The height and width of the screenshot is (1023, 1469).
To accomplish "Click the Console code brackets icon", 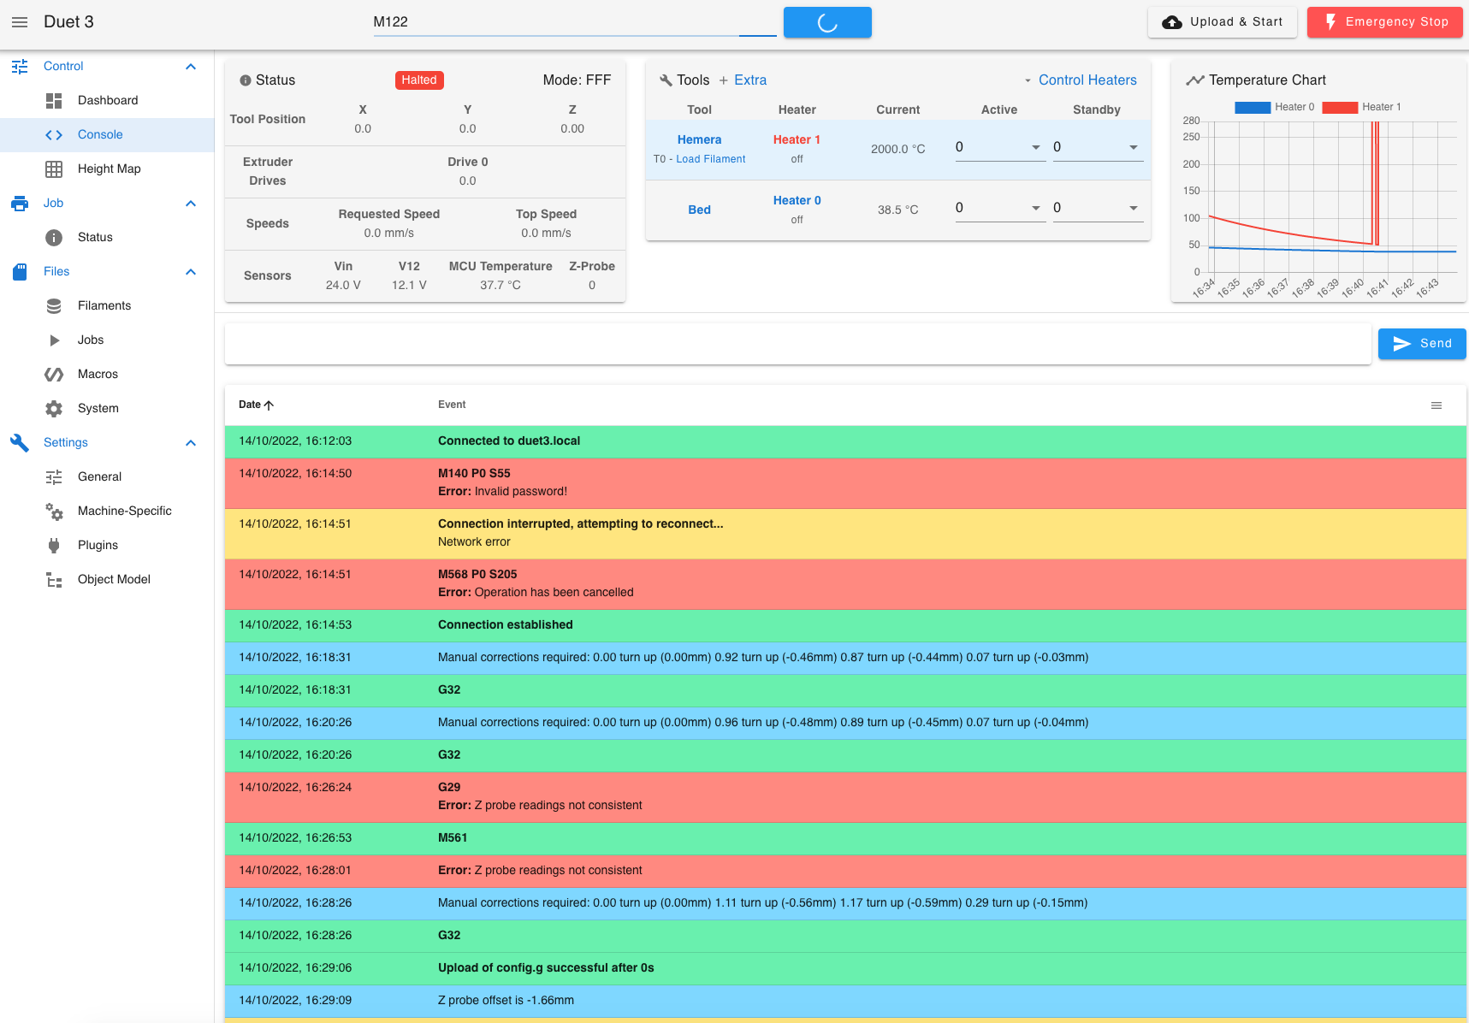I will (x=54, y=134).
